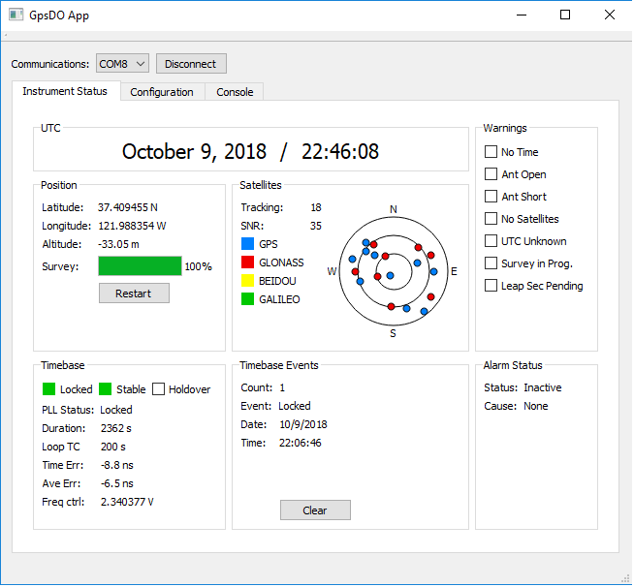This screenshot has height=587, width=634.
Task: Click the green Locked indicator
Action: [48, 389]
